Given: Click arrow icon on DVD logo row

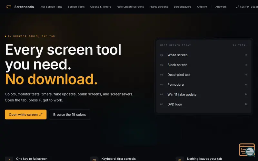Looking at the screenshot, I should [x=245, y=104].
